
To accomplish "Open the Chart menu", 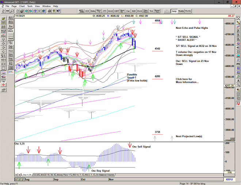I will point(22,6).
